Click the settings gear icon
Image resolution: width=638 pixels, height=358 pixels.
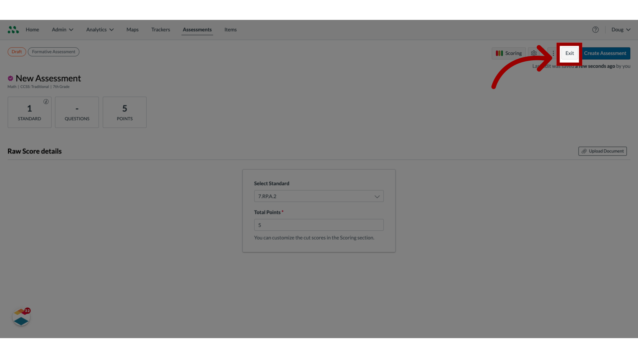pos(534,53)
